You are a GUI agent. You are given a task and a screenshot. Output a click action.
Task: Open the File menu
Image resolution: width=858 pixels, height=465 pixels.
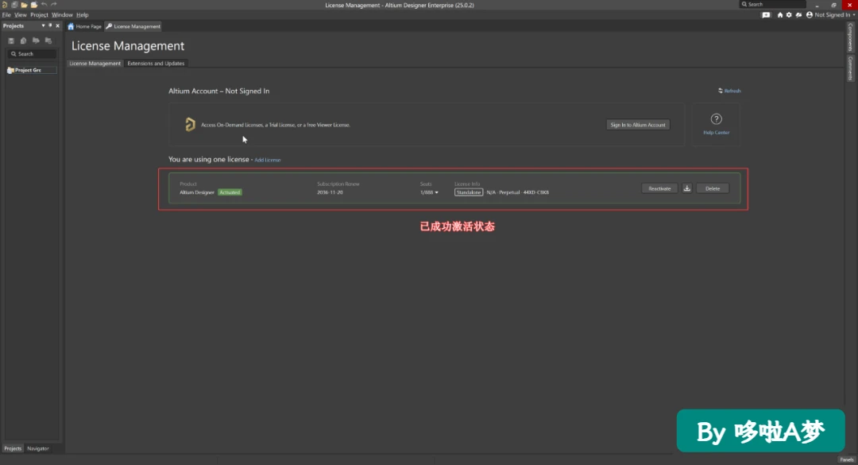point(6,15)
